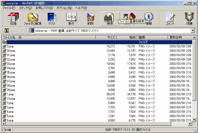Click the 削除 (Delete) toolbar icon
This screenshot has height=133, width=198.
(x=90, y=18)
